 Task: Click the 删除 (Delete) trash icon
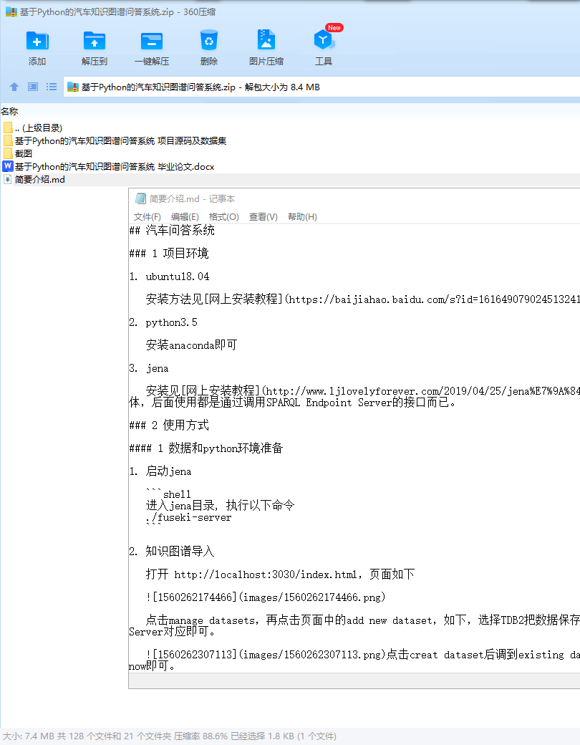pos(208,41)
